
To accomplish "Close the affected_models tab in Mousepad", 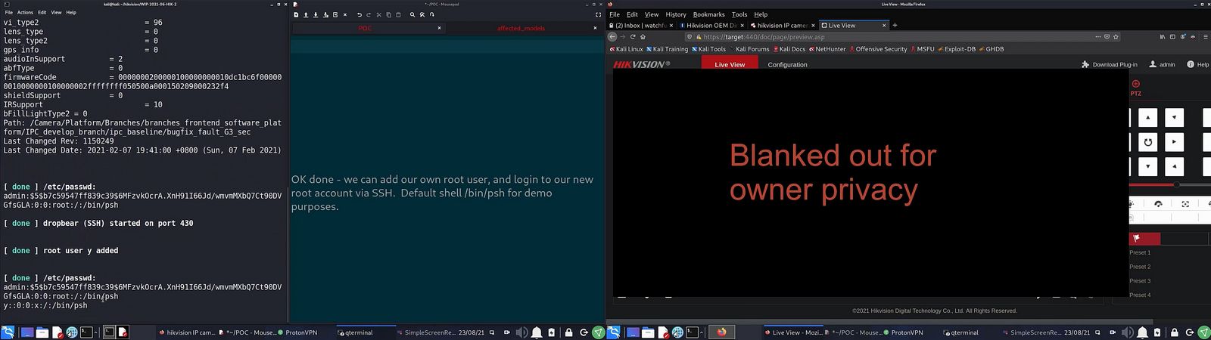I will click(595, 28).
